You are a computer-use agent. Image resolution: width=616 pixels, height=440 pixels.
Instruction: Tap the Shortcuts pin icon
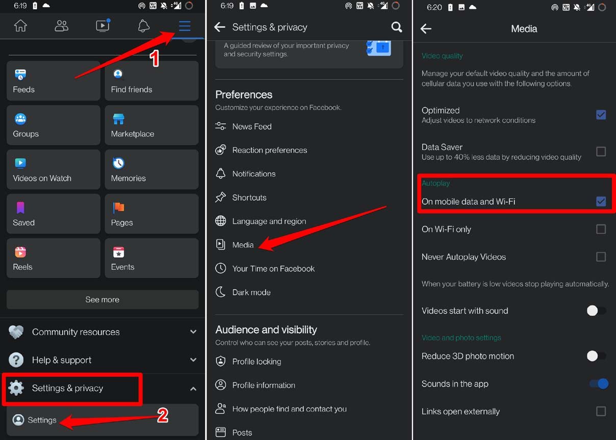(220, 197)
